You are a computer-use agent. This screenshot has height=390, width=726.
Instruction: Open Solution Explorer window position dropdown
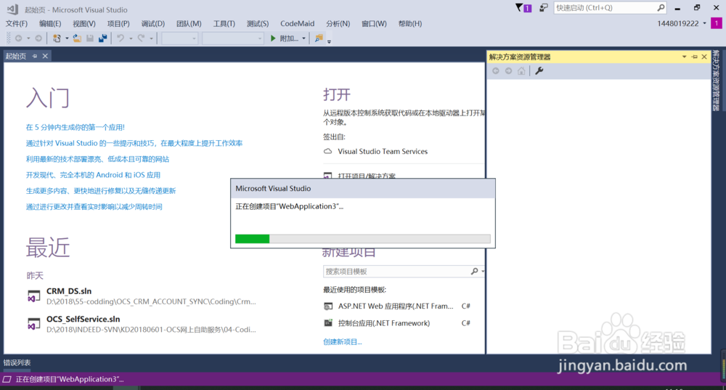click(x=685, y=57)
